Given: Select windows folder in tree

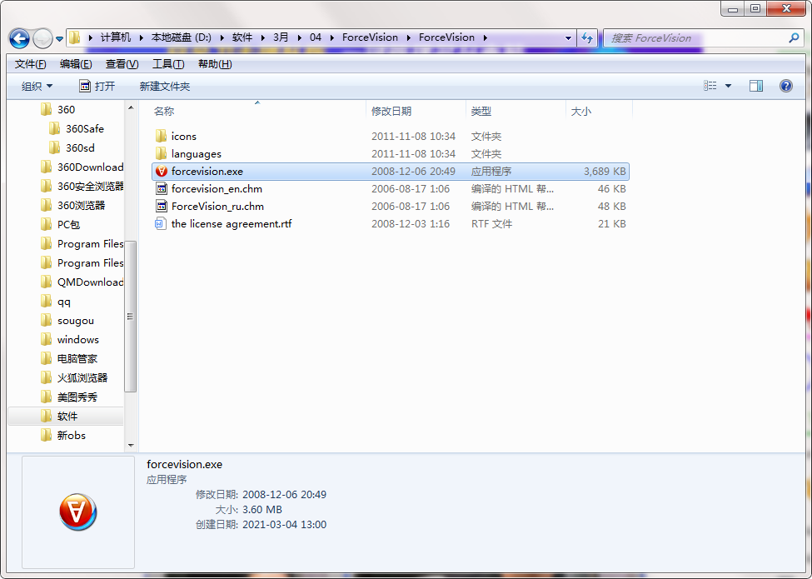Looking at the screenshot, I should pos(69,340).
